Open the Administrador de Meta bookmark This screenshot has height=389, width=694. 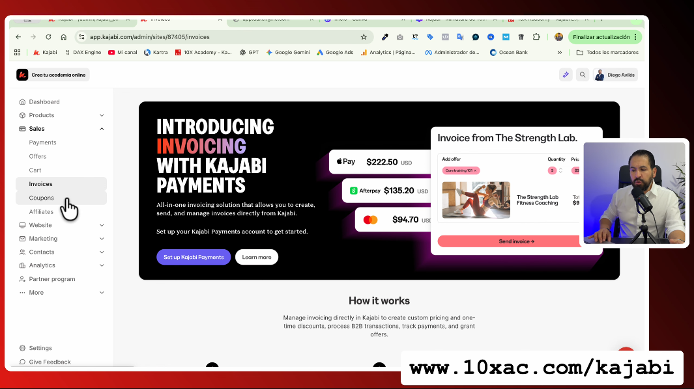[452, 52]
